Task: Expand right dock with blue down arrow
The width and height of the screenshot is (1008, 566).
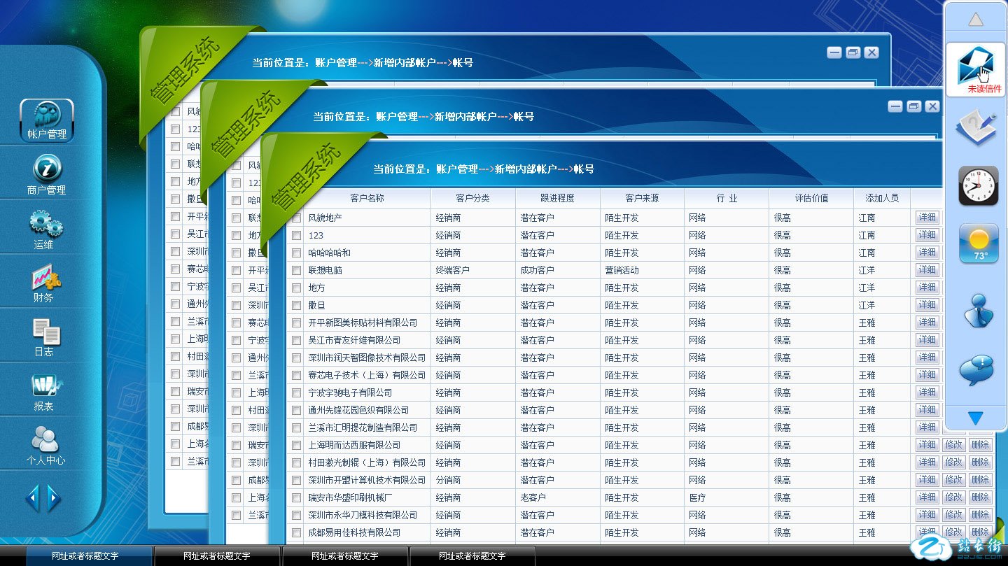Action: pos(975,418)
